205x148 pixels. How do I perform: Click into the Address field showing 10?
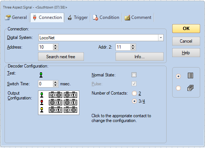tap(45, 47)
